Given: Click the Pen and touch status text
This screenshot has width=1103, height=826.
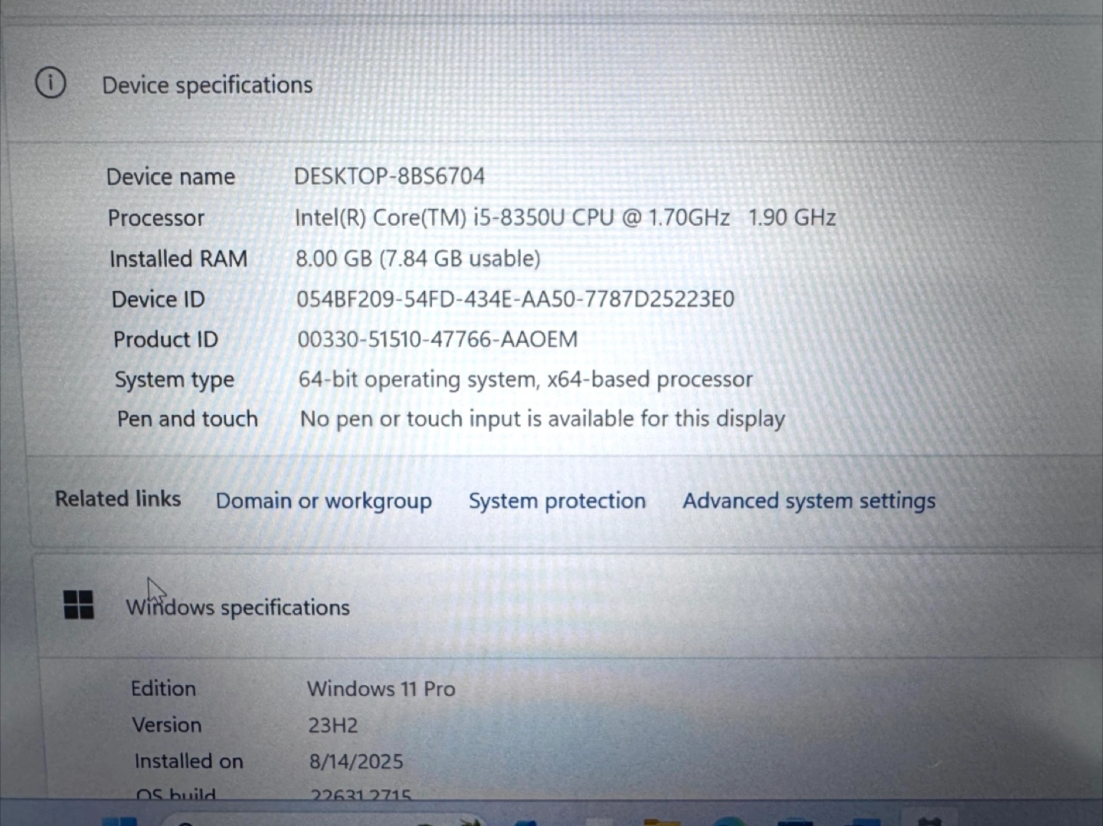Looking at the screenshot, I should 542,419.
